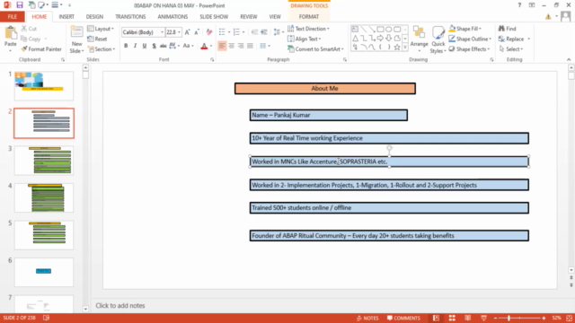
Task: Open Shape Effects menu
Action: click(469, 49)
